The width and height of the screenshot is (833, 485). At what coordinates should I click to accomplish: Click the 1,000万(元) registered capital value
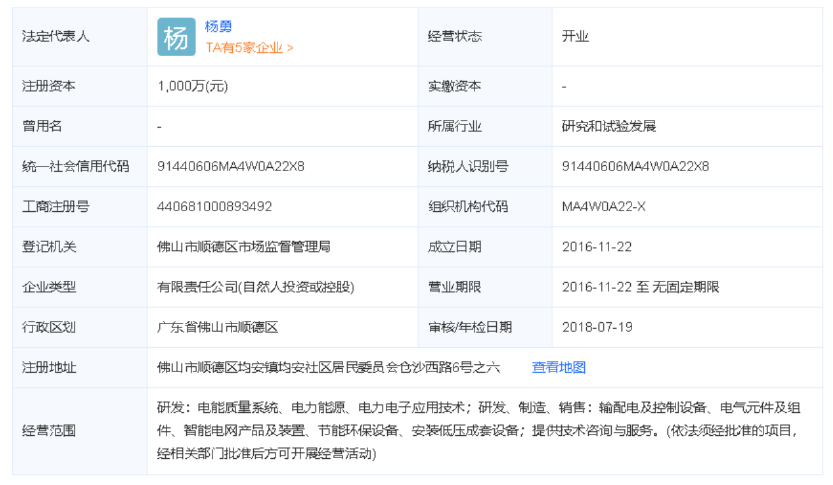click(x=193, y=86)
